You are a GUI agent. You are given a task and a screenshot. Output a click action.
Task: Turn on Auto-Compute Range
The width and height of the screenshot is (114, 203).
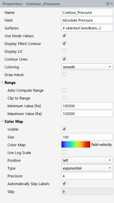tap(64, 90)
